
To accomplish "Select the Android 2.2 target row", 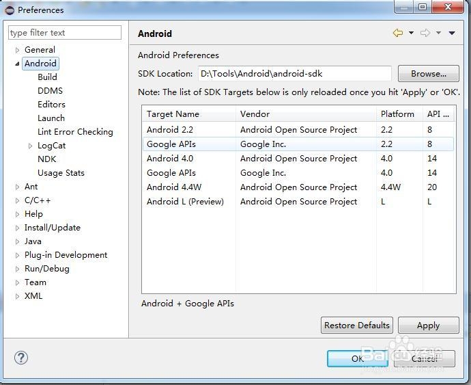I will coord(298,130).
